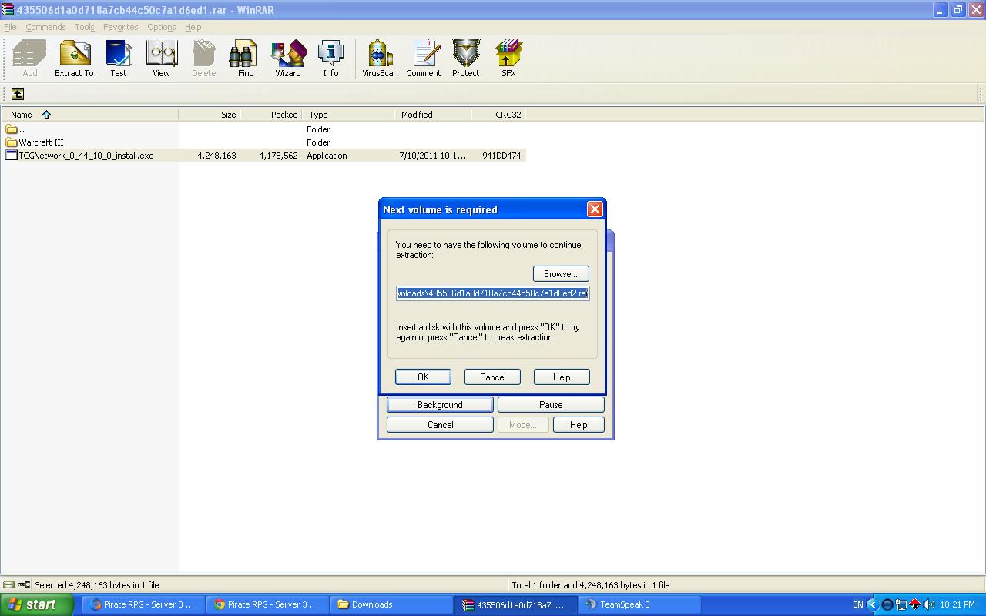Show archive Info from the toolbar
The height and width of the screenshot is (616, 986).
[x=330, y=59]
